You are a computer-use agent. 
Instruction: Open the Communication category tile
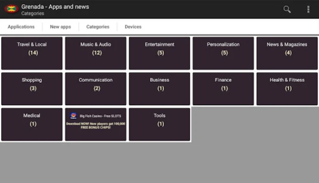(96, 89)
